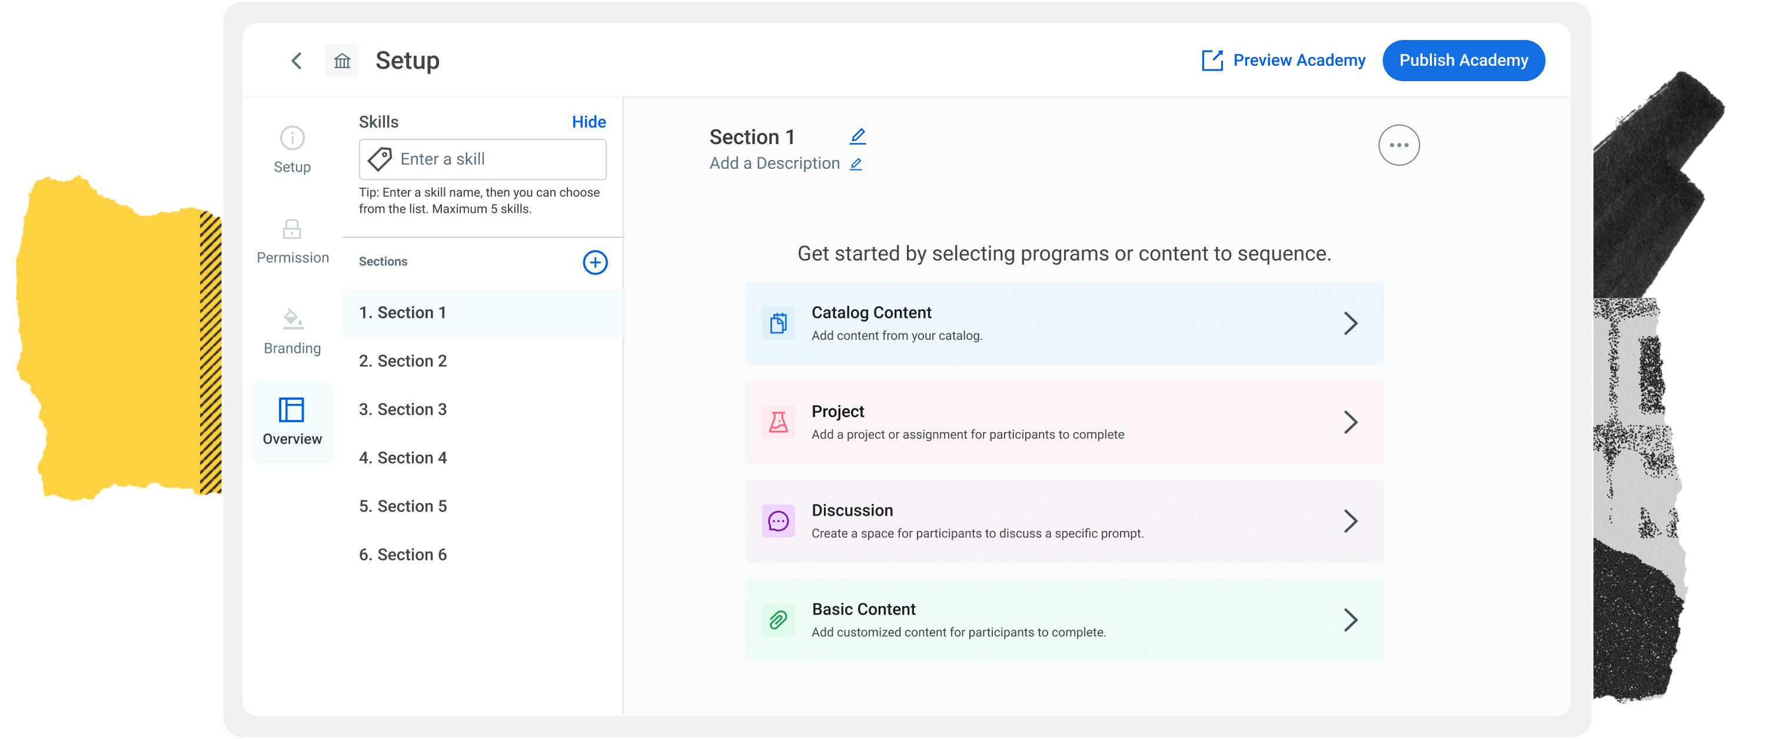
Task: Click the academy building icon
Action: [x=342, y=61]
